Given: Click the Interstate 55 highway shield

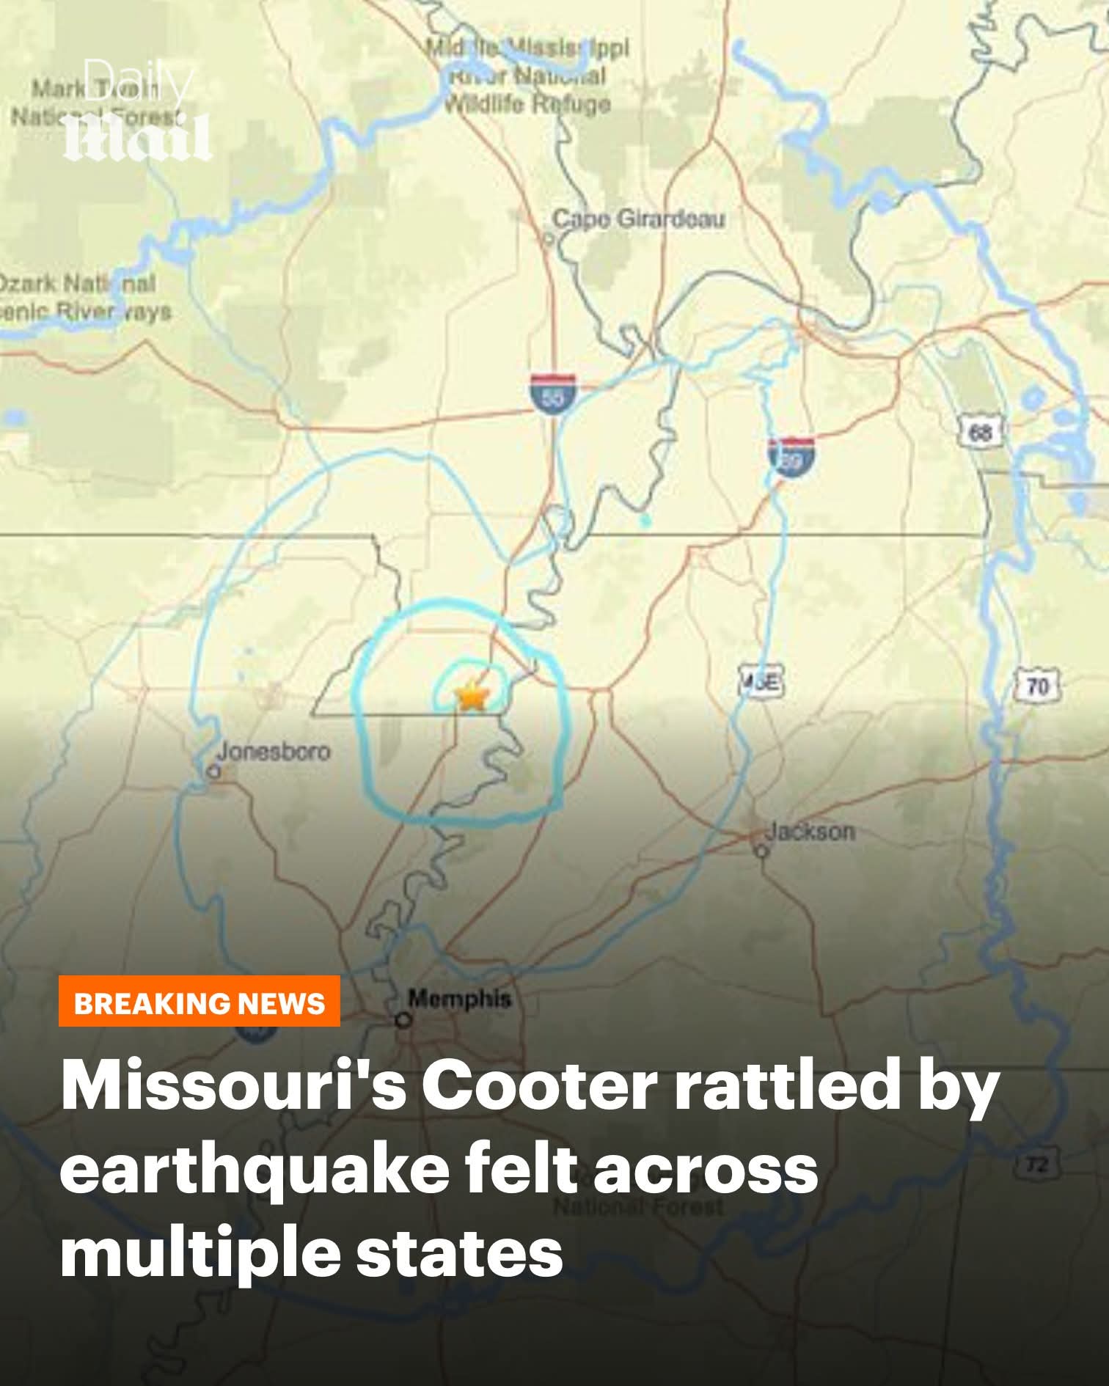Looking at the screenshot, I should pyautogui.click(x=552, y=392).
